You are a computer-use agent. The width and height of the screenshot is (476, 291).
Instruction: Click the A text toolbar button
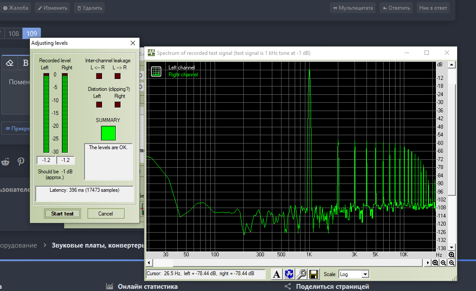point(276,274)
